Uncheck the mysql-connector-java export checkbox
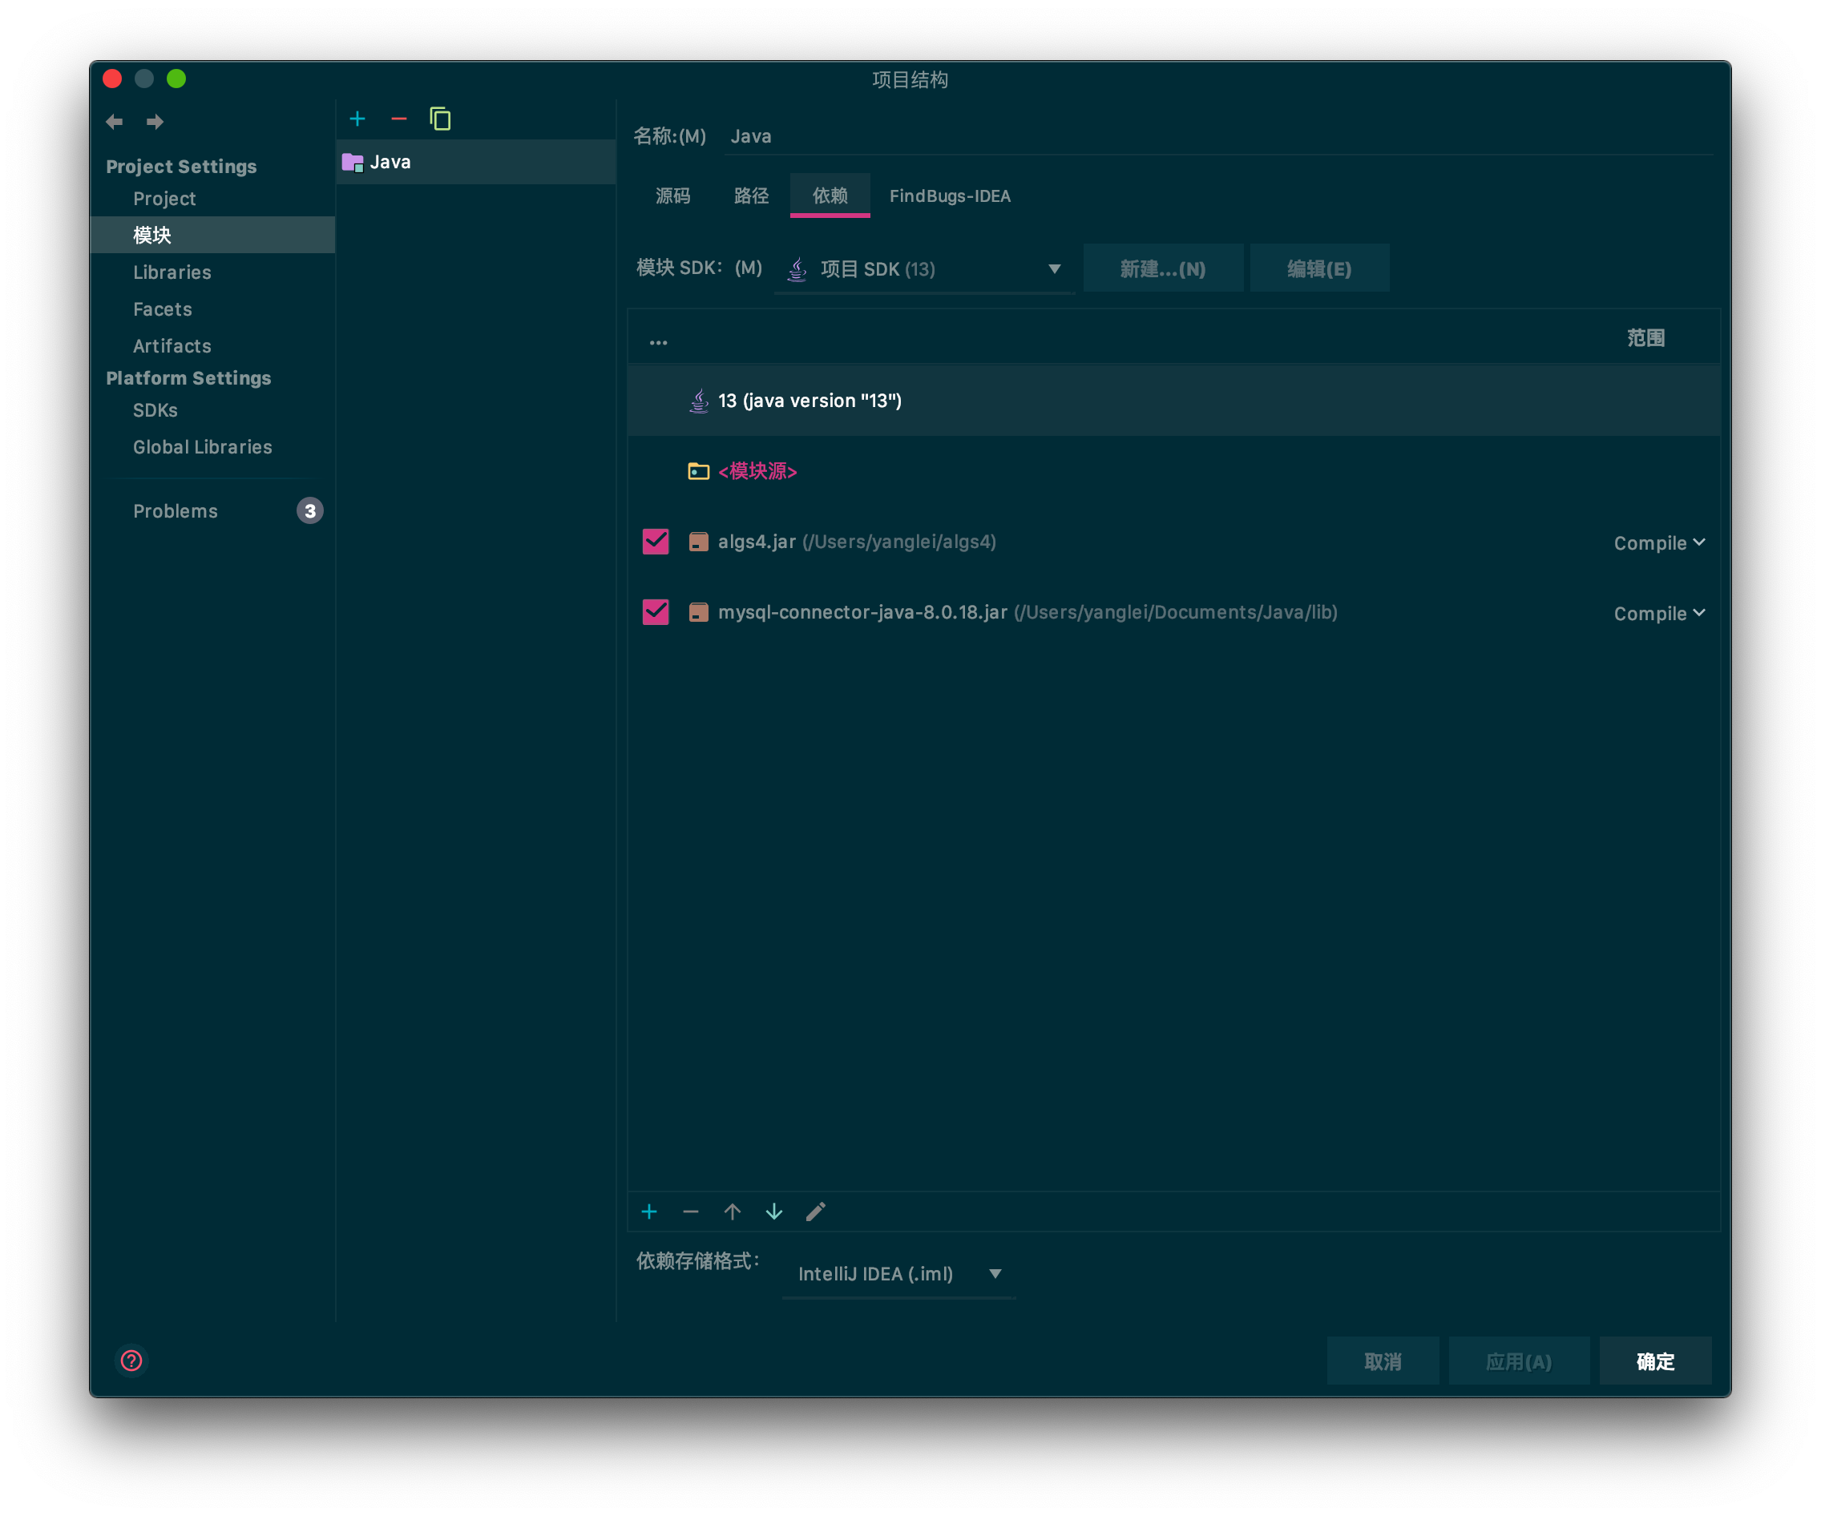1821x1516 pixels. click(x=656, y=612)
